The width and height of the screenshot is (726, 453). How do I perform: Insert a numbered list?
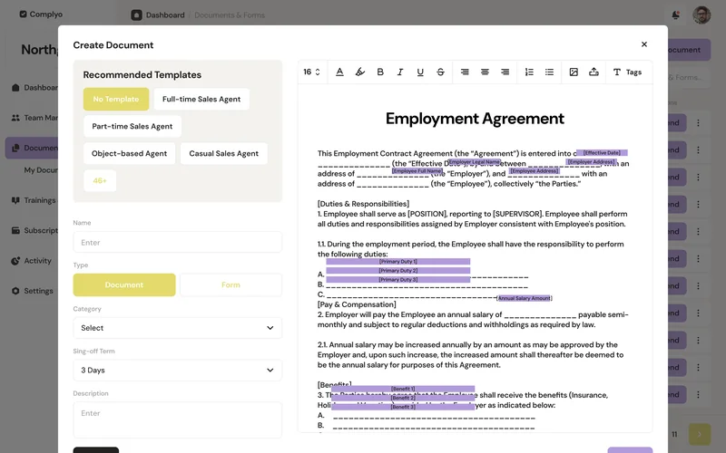(x=529, y=72)
